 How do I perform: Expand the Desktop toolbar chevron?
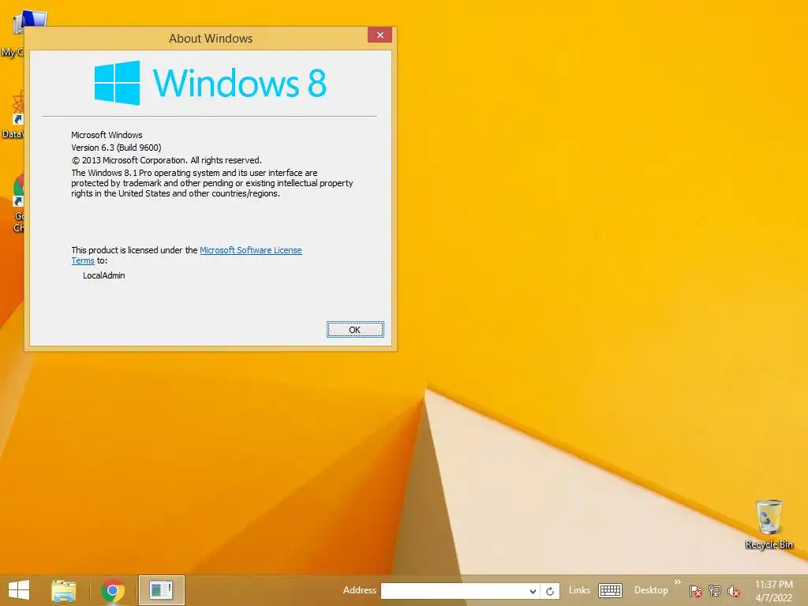(x=677, y=582)
